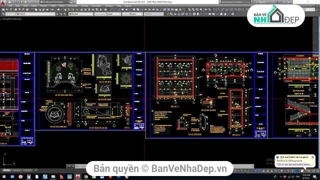Expand the command line history arrow
Screen dimensions: 320x180
(x=252, y=166)
